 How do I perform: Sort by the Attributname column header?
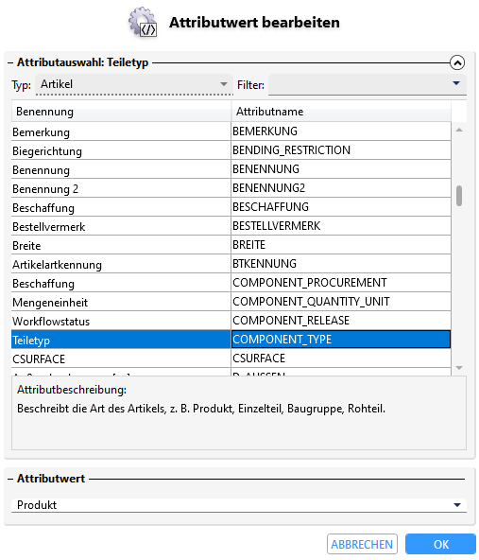coord(341,112)
